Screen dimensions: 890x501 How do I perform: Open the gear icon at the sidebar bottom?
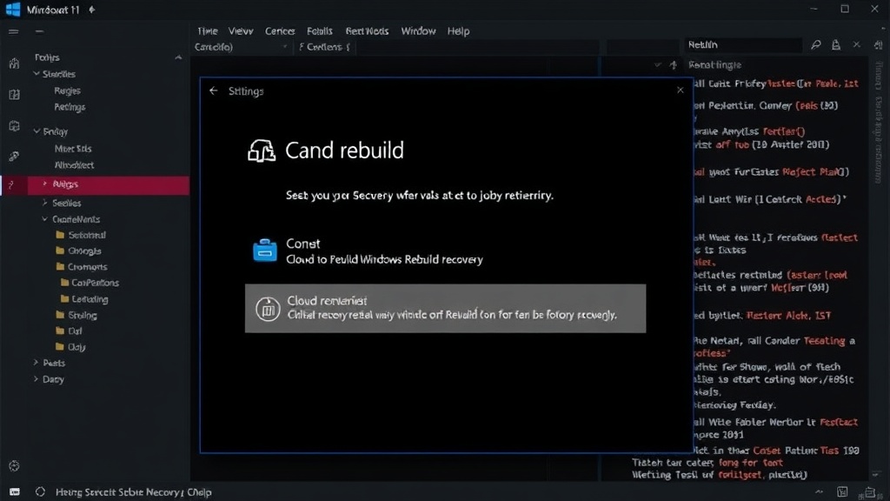[x=14, y=466]
